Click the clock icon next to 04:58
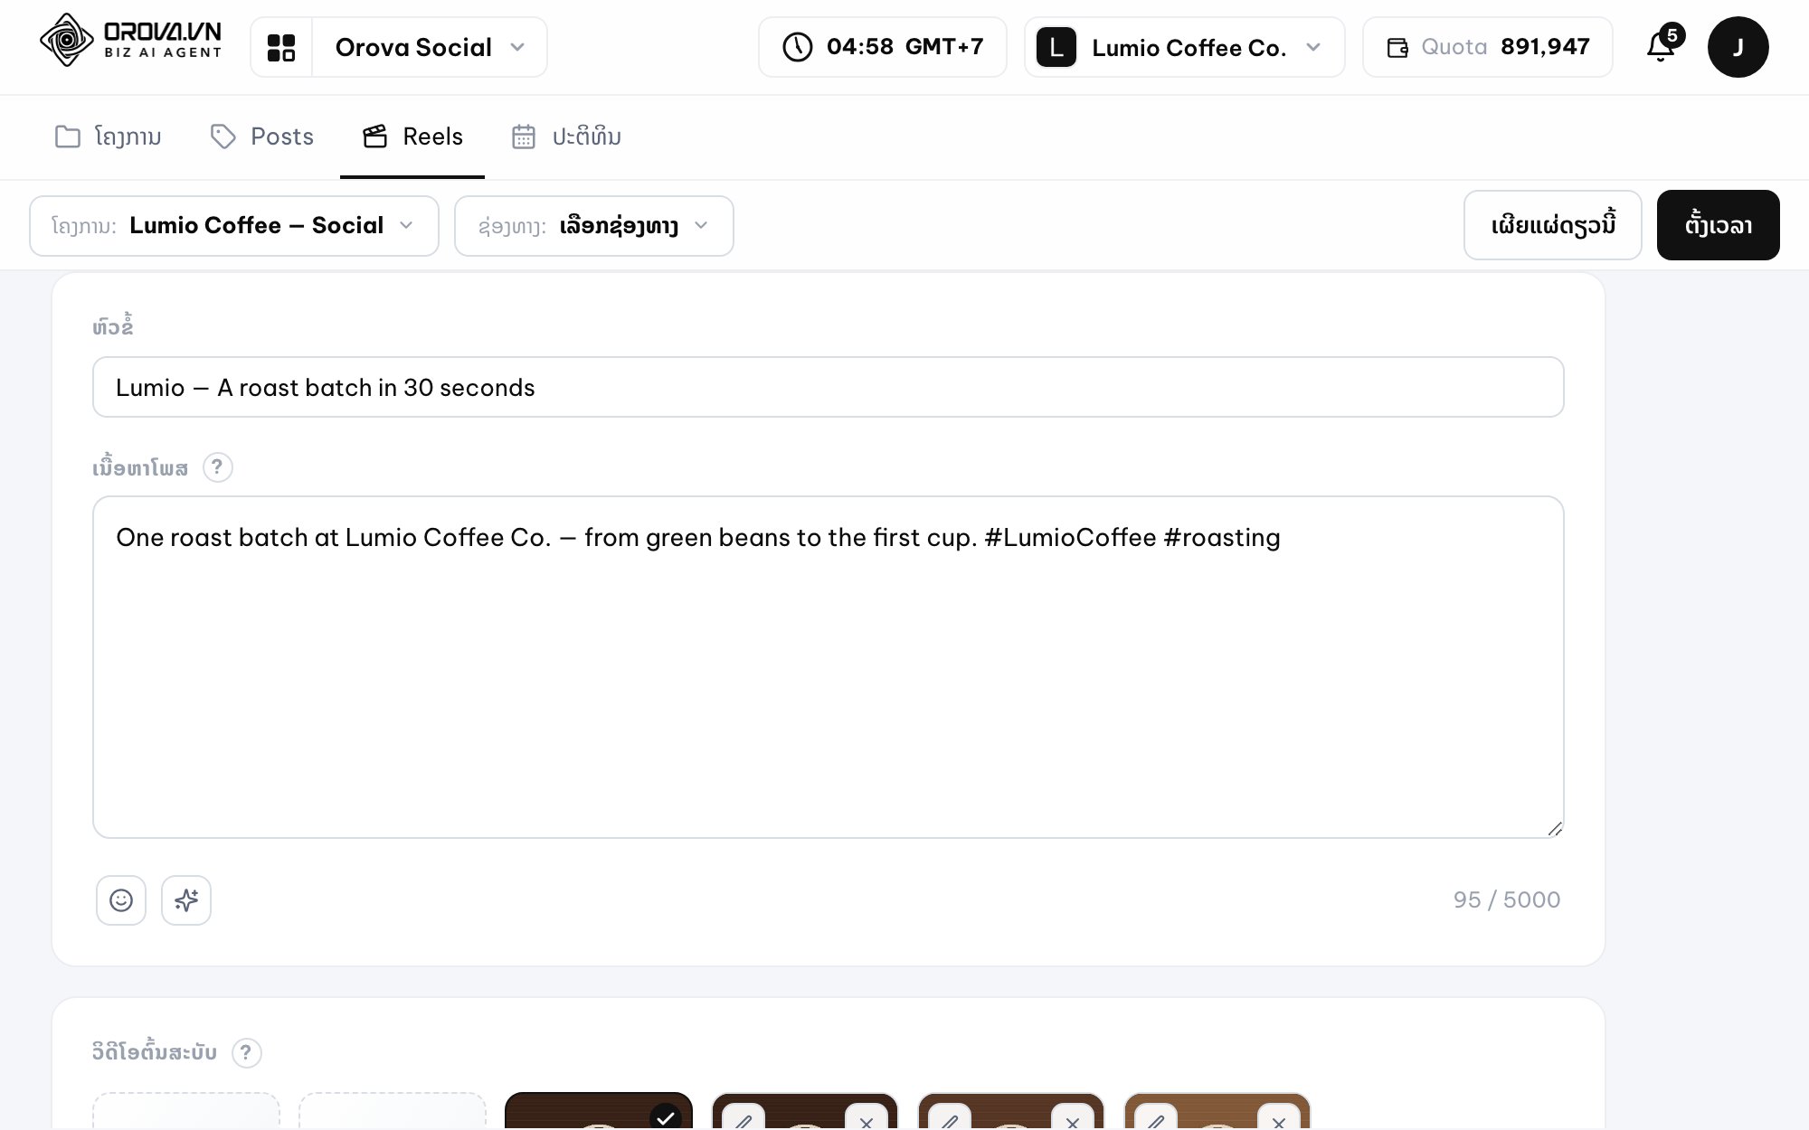1809x1130 pixels. click(x=797, y=47)
